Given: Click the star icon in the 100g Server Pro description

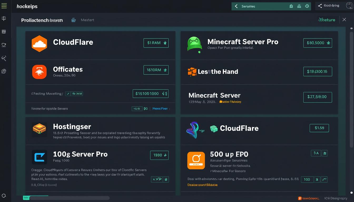Looking at the screenshot, I should [x=166, y=179].
